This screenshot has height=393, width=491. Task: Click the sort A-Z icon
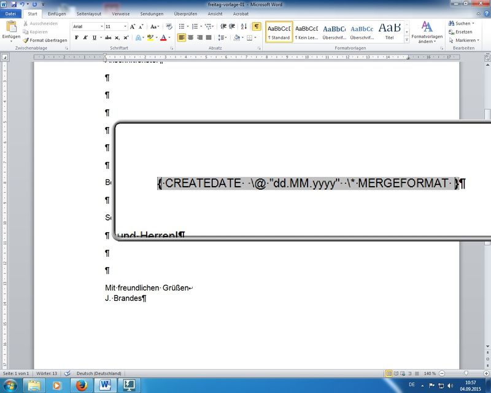[x=244, y=26]
